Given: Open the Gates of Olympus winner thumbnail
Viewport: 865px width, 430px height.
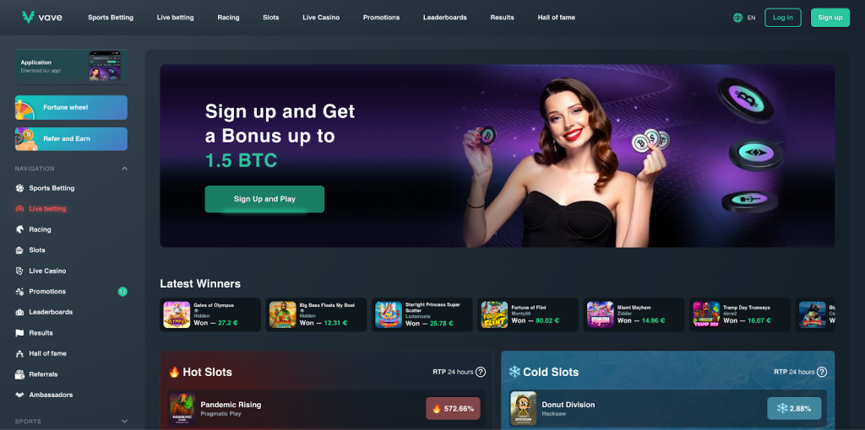Looking at the screenshot, I should tap(177, 315).
